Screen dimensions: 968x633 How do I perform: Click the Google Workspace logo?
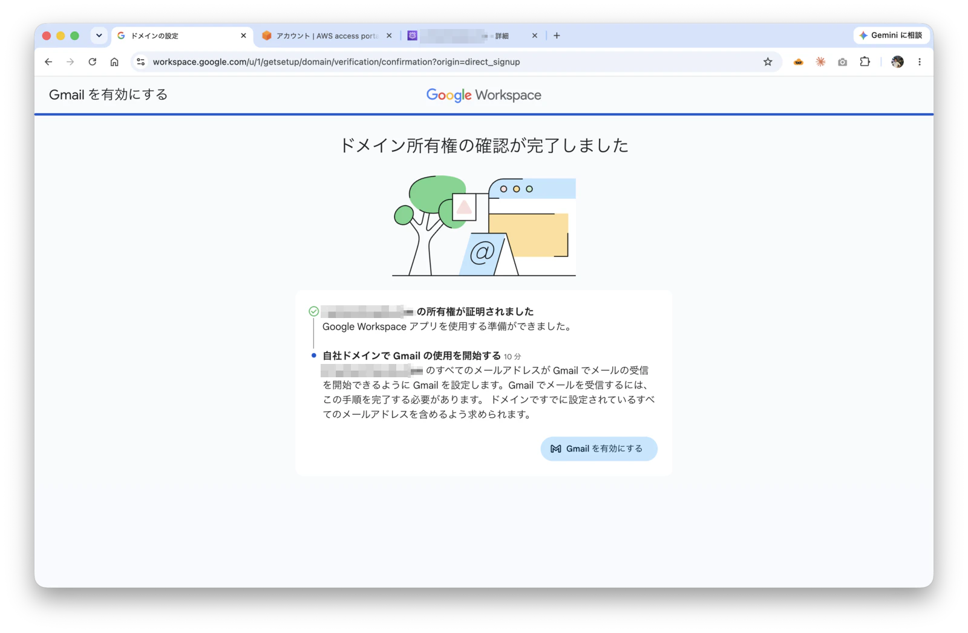(x=484, y=95)
